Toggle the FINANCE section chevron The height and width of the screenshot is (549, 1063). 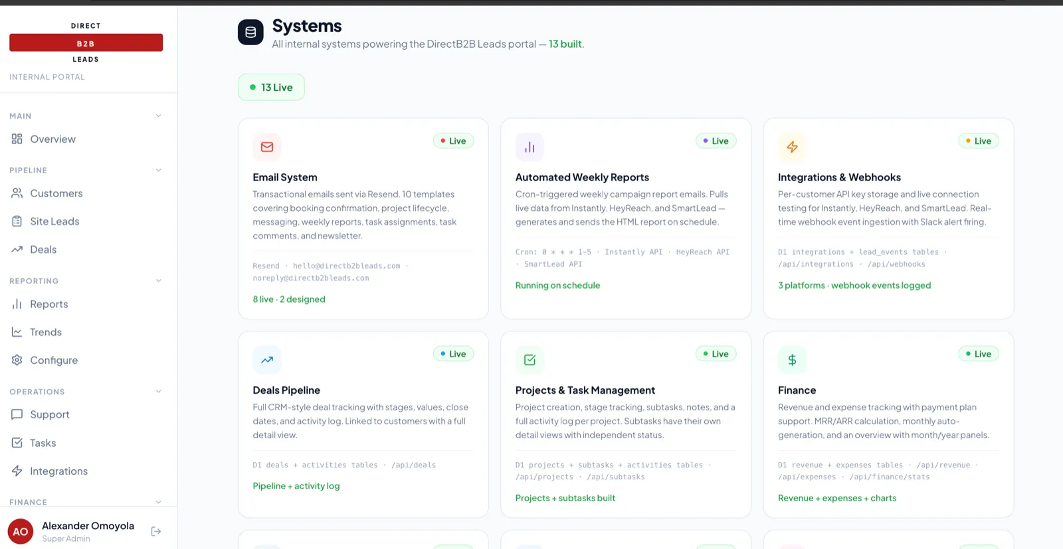[x=159, y=502]
